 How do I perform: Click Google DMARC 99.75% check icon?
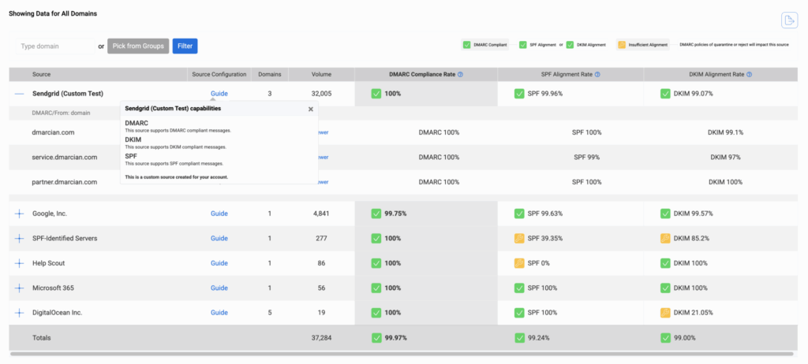pos(376,214)
